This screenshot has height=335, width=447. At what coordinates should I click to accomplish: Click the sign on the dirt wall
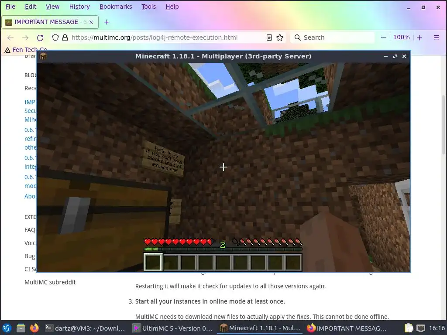[x=163, y=158]
